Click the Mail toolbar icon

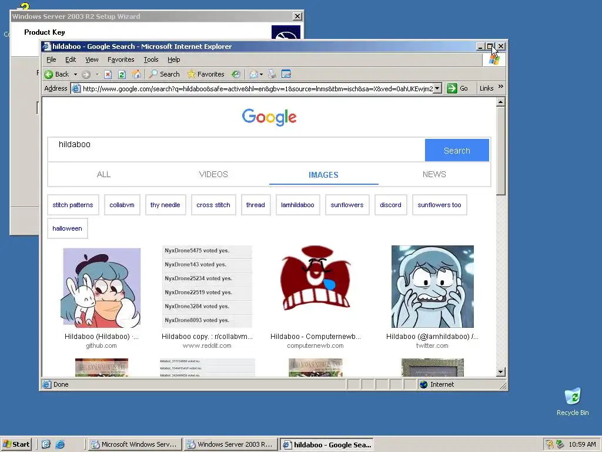[x=253, y=74]
